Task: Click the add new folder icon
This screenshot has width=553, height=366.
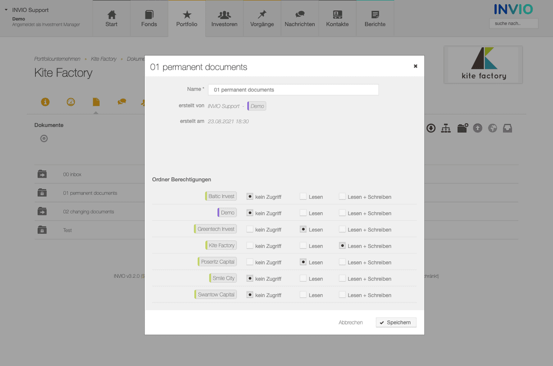Action: (x=462, y=128)
